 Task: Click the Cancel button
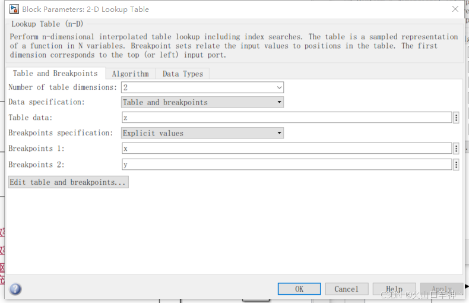click(x=346, y=289)
